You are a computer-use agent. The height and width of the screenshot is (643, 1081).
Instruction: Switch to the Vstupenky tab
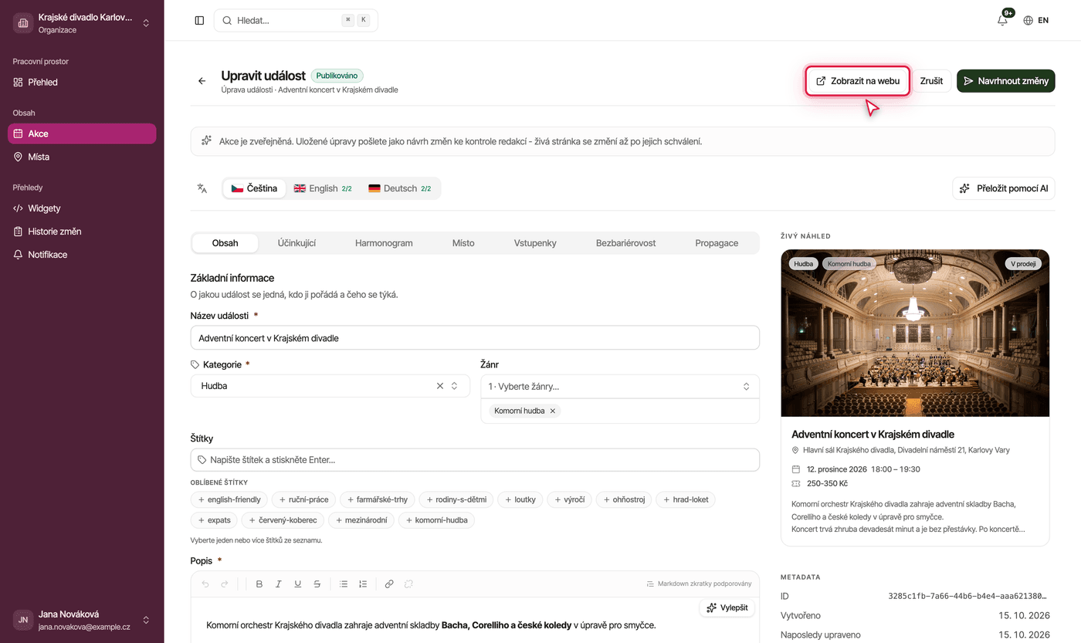point(535,243)
